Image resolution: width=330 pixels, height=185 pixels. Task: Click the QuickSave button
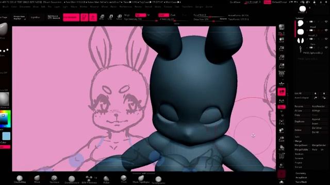point(235,2)
